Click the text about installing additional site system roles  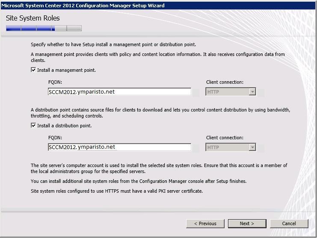[139, 181]
